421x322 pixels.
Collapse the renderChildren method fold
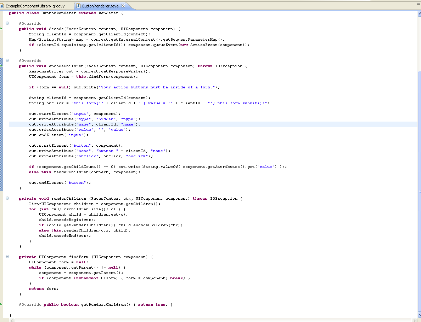coord(7,198)
